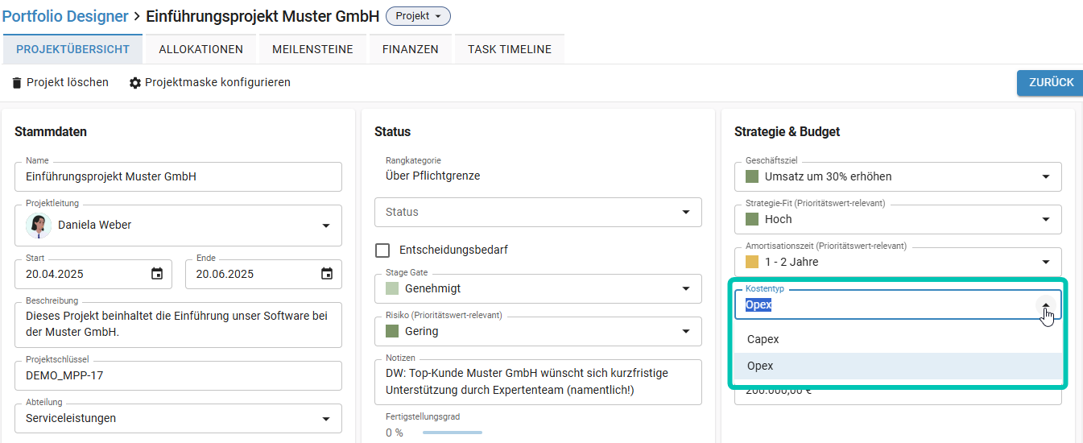
Task: Click into the Notizen text area
Action: pos(538,382)
